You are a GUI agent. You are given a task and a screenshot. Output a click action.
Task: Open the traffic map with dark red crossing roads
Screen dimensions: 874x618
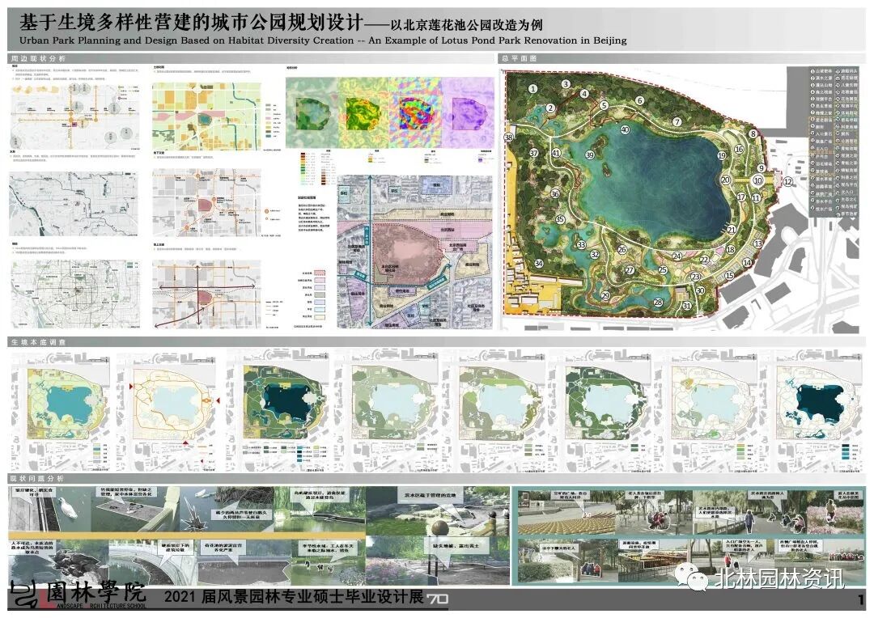[206, 293]
